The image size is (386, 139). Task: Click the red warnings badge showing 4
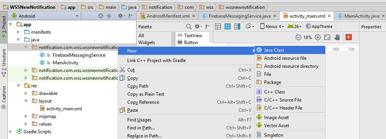click(x=349, y=37)
